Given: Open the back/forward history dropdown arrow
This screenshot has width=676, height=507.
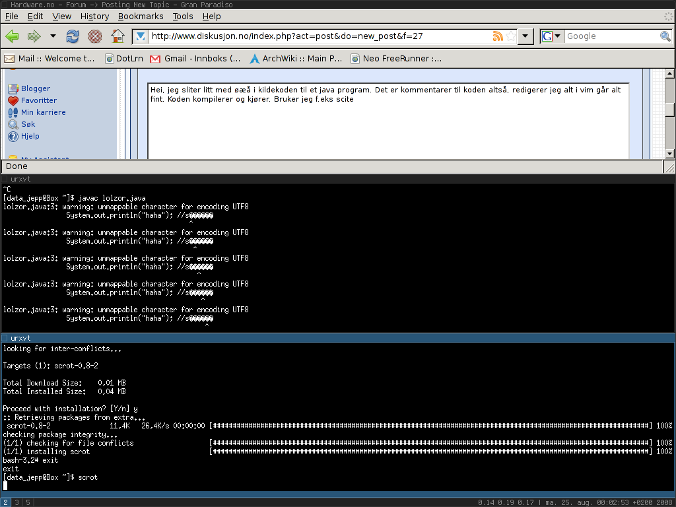Looking at the screenshot, I should 53,36.
